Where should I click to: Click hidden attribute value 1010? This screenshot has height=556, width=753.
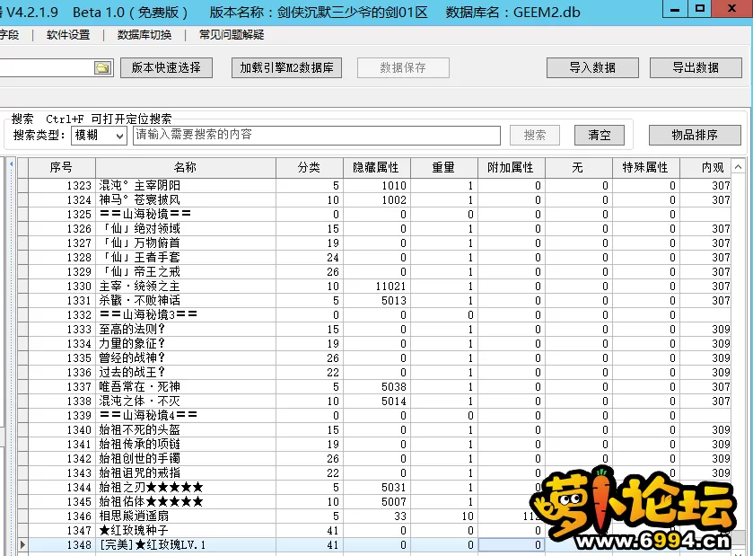pos(394,186)
